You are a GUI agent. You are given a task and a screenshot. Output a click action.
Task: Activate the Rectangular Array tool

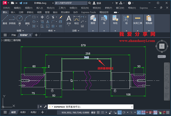(53, 26)
